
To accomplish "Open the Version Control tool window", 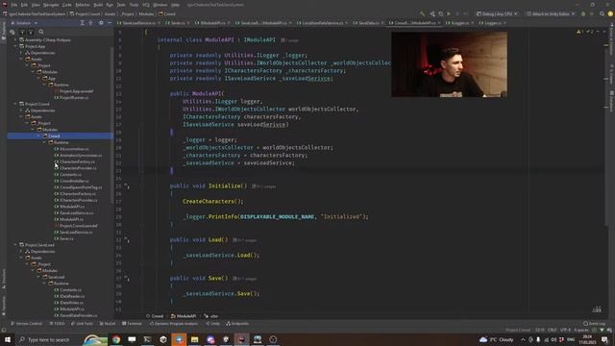I will 26,324.
